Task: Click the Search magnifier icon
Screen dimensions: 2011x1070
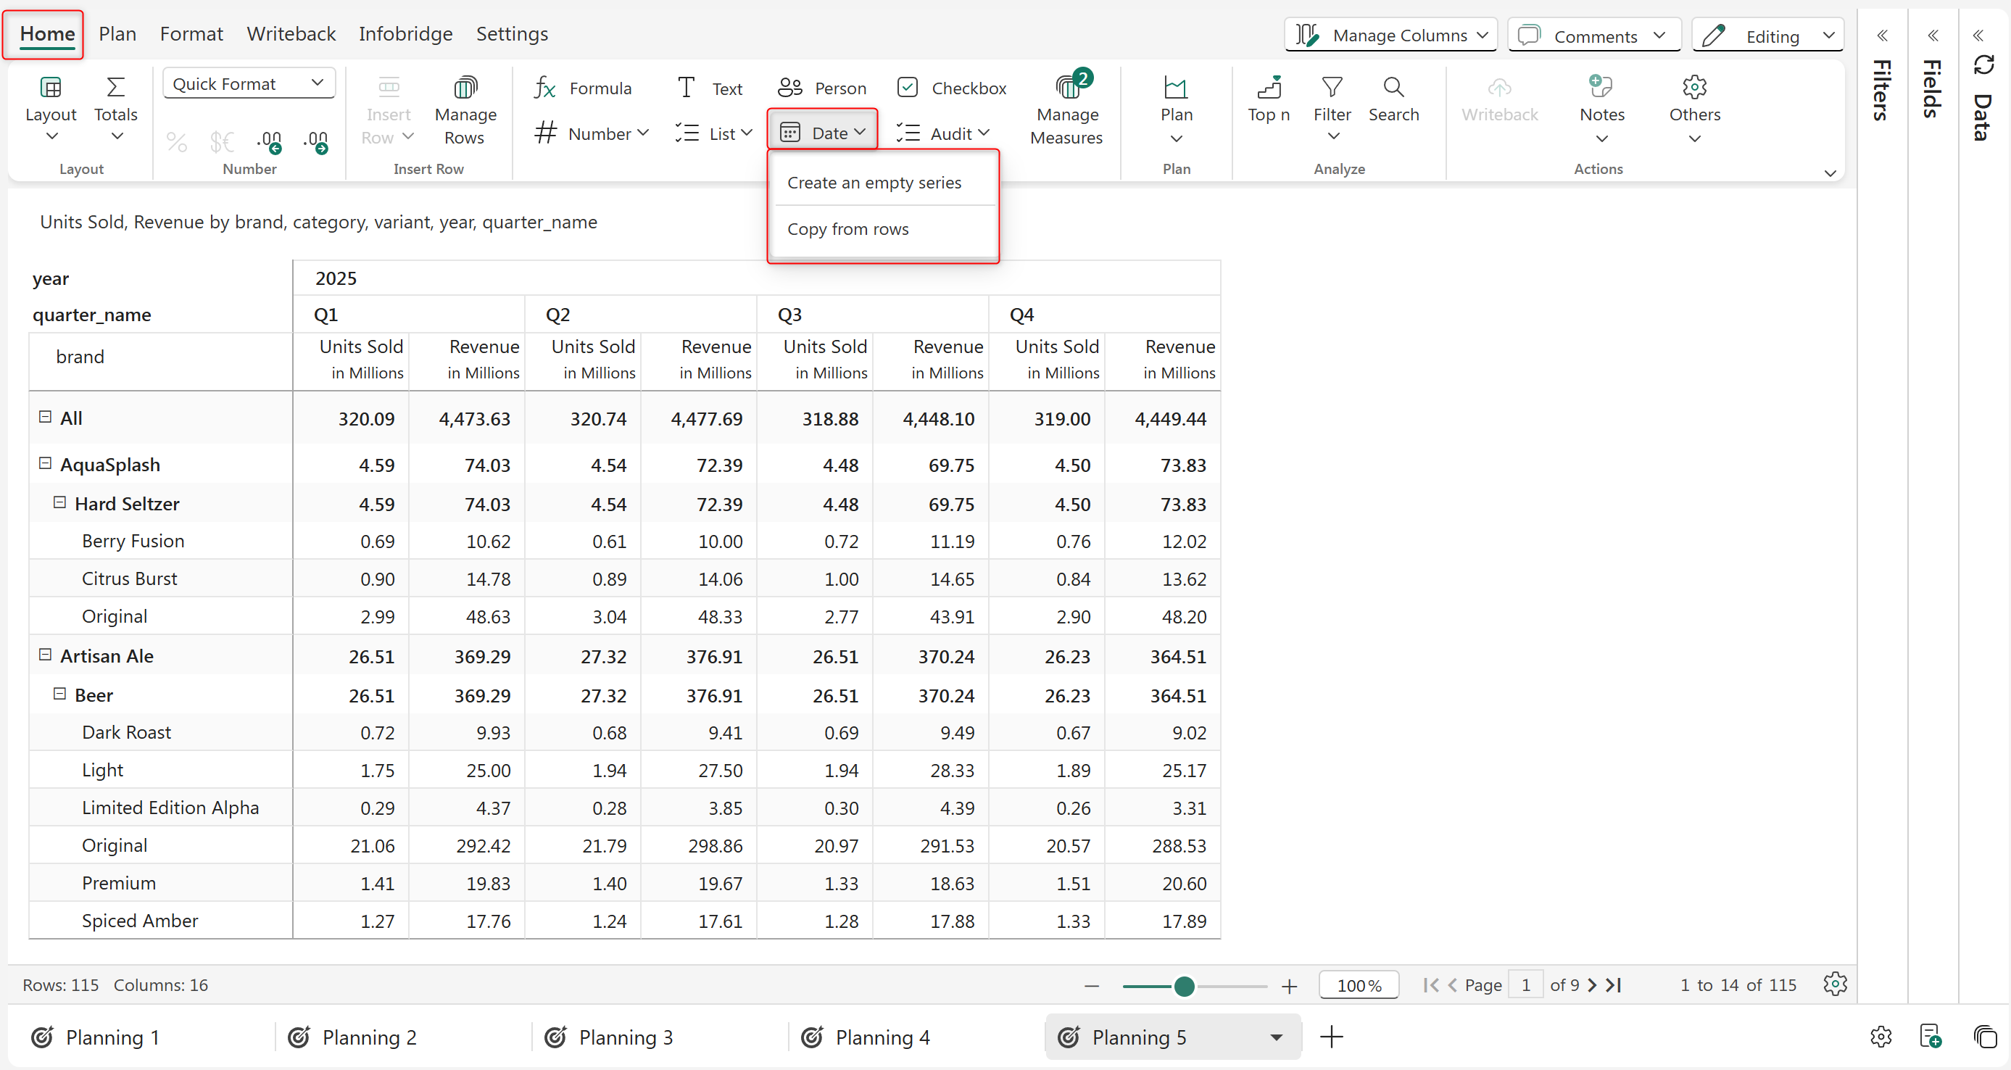Action: 1393,88
